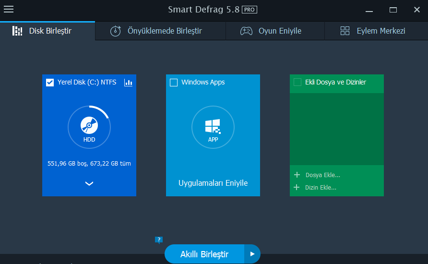This screenshot has width=428, height=264.
Task: Open Eylem Merkezi tab
Action: (376, 31)
